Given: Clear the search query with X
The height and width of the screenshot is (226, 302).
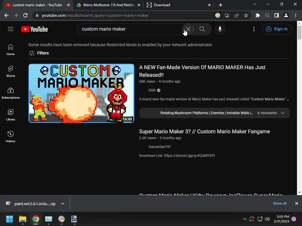Looking at the screenshot, I should [x=188, y=29].
